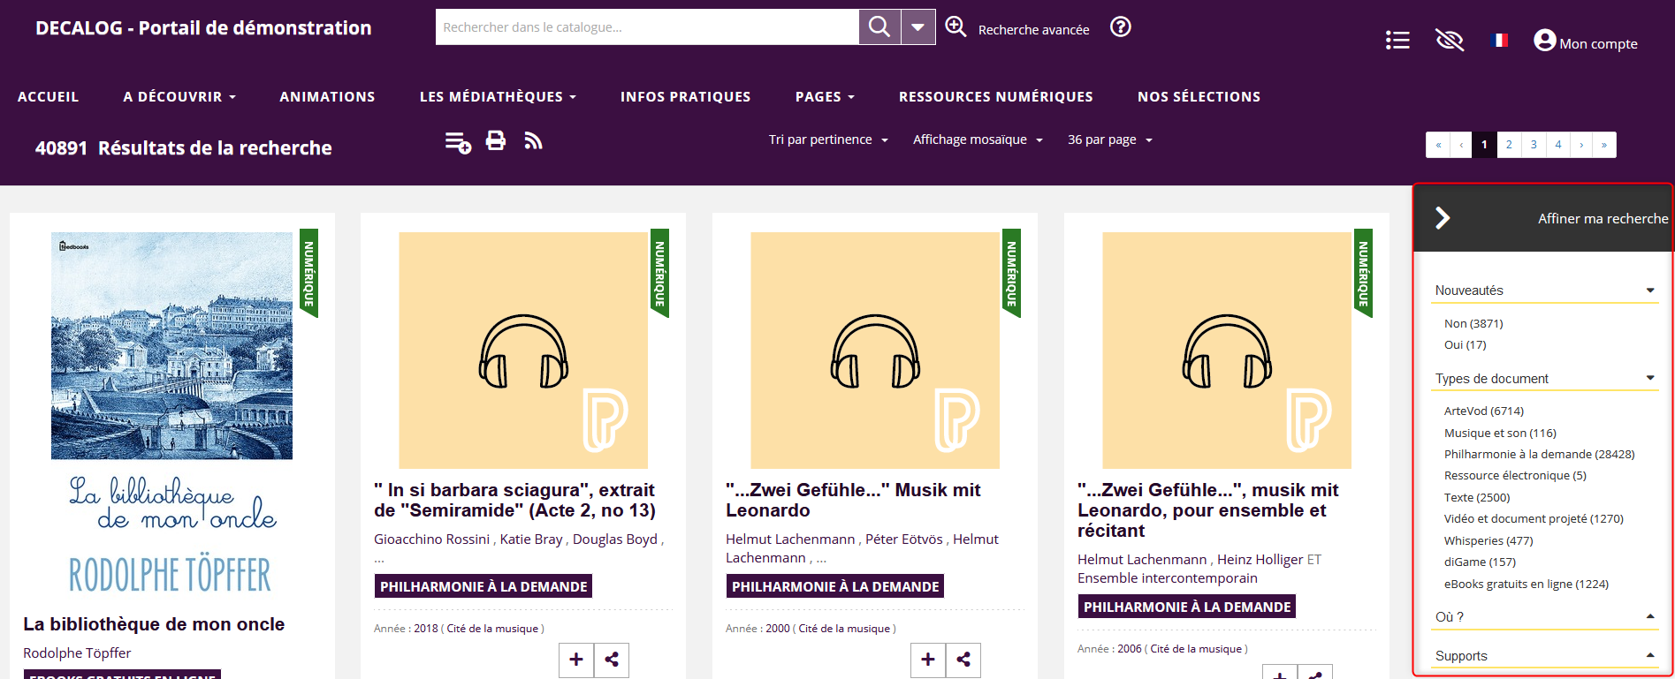The height and width of the screenshot is (679, 1675).
Task: Expand the Supports facet section
Action: pyautogui.click(x=1649, y=655)
